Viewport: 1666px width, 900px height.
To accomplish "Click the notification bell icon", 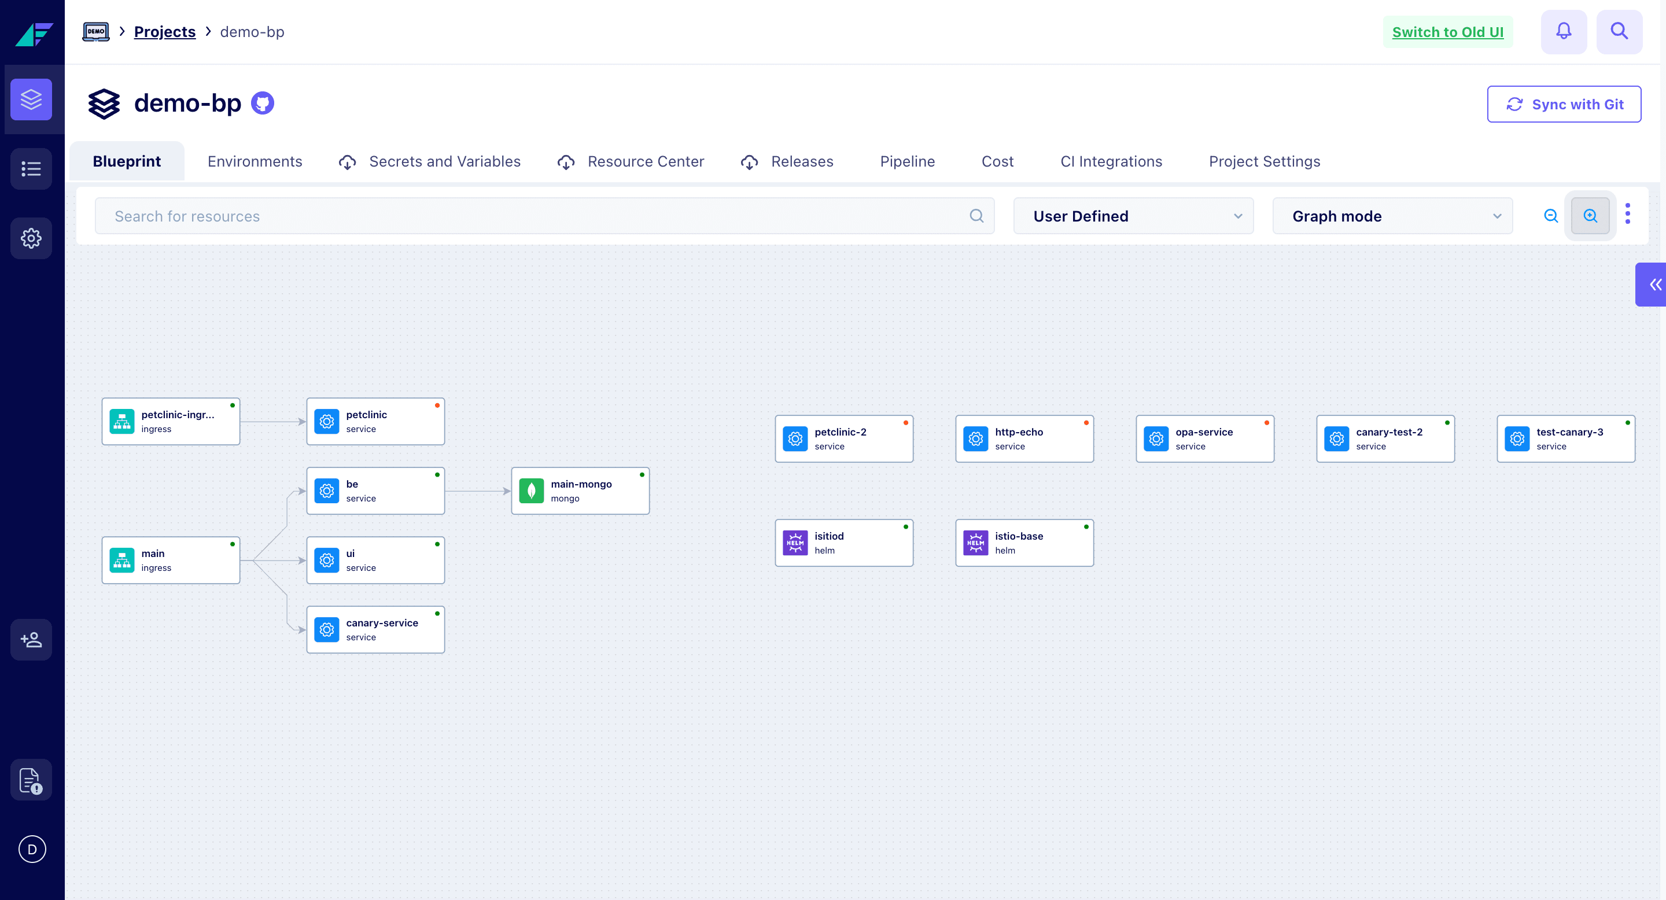I will (1563, 31).
